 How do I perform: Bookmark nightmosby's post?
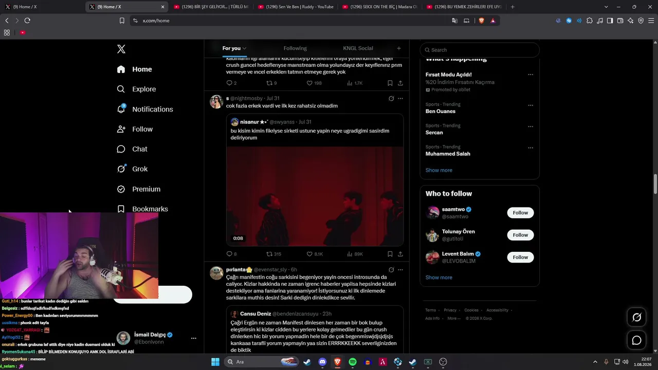(x=390, y=254)
